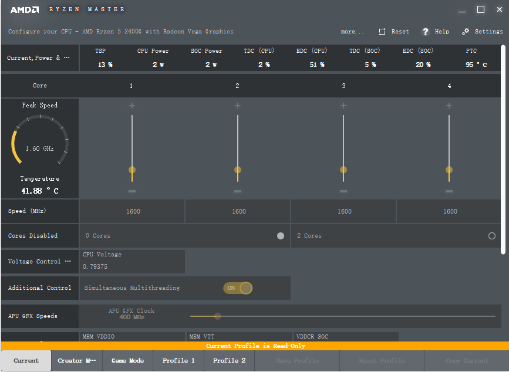Image resolution: width=509 pixels, height=372 pixels.
Task: Increase Core 3 speed with plus icon
Action: pos(343,106)
